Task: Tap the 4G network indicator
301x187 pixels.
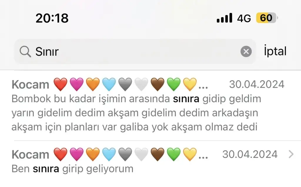Action: click(x=244, y=18)
